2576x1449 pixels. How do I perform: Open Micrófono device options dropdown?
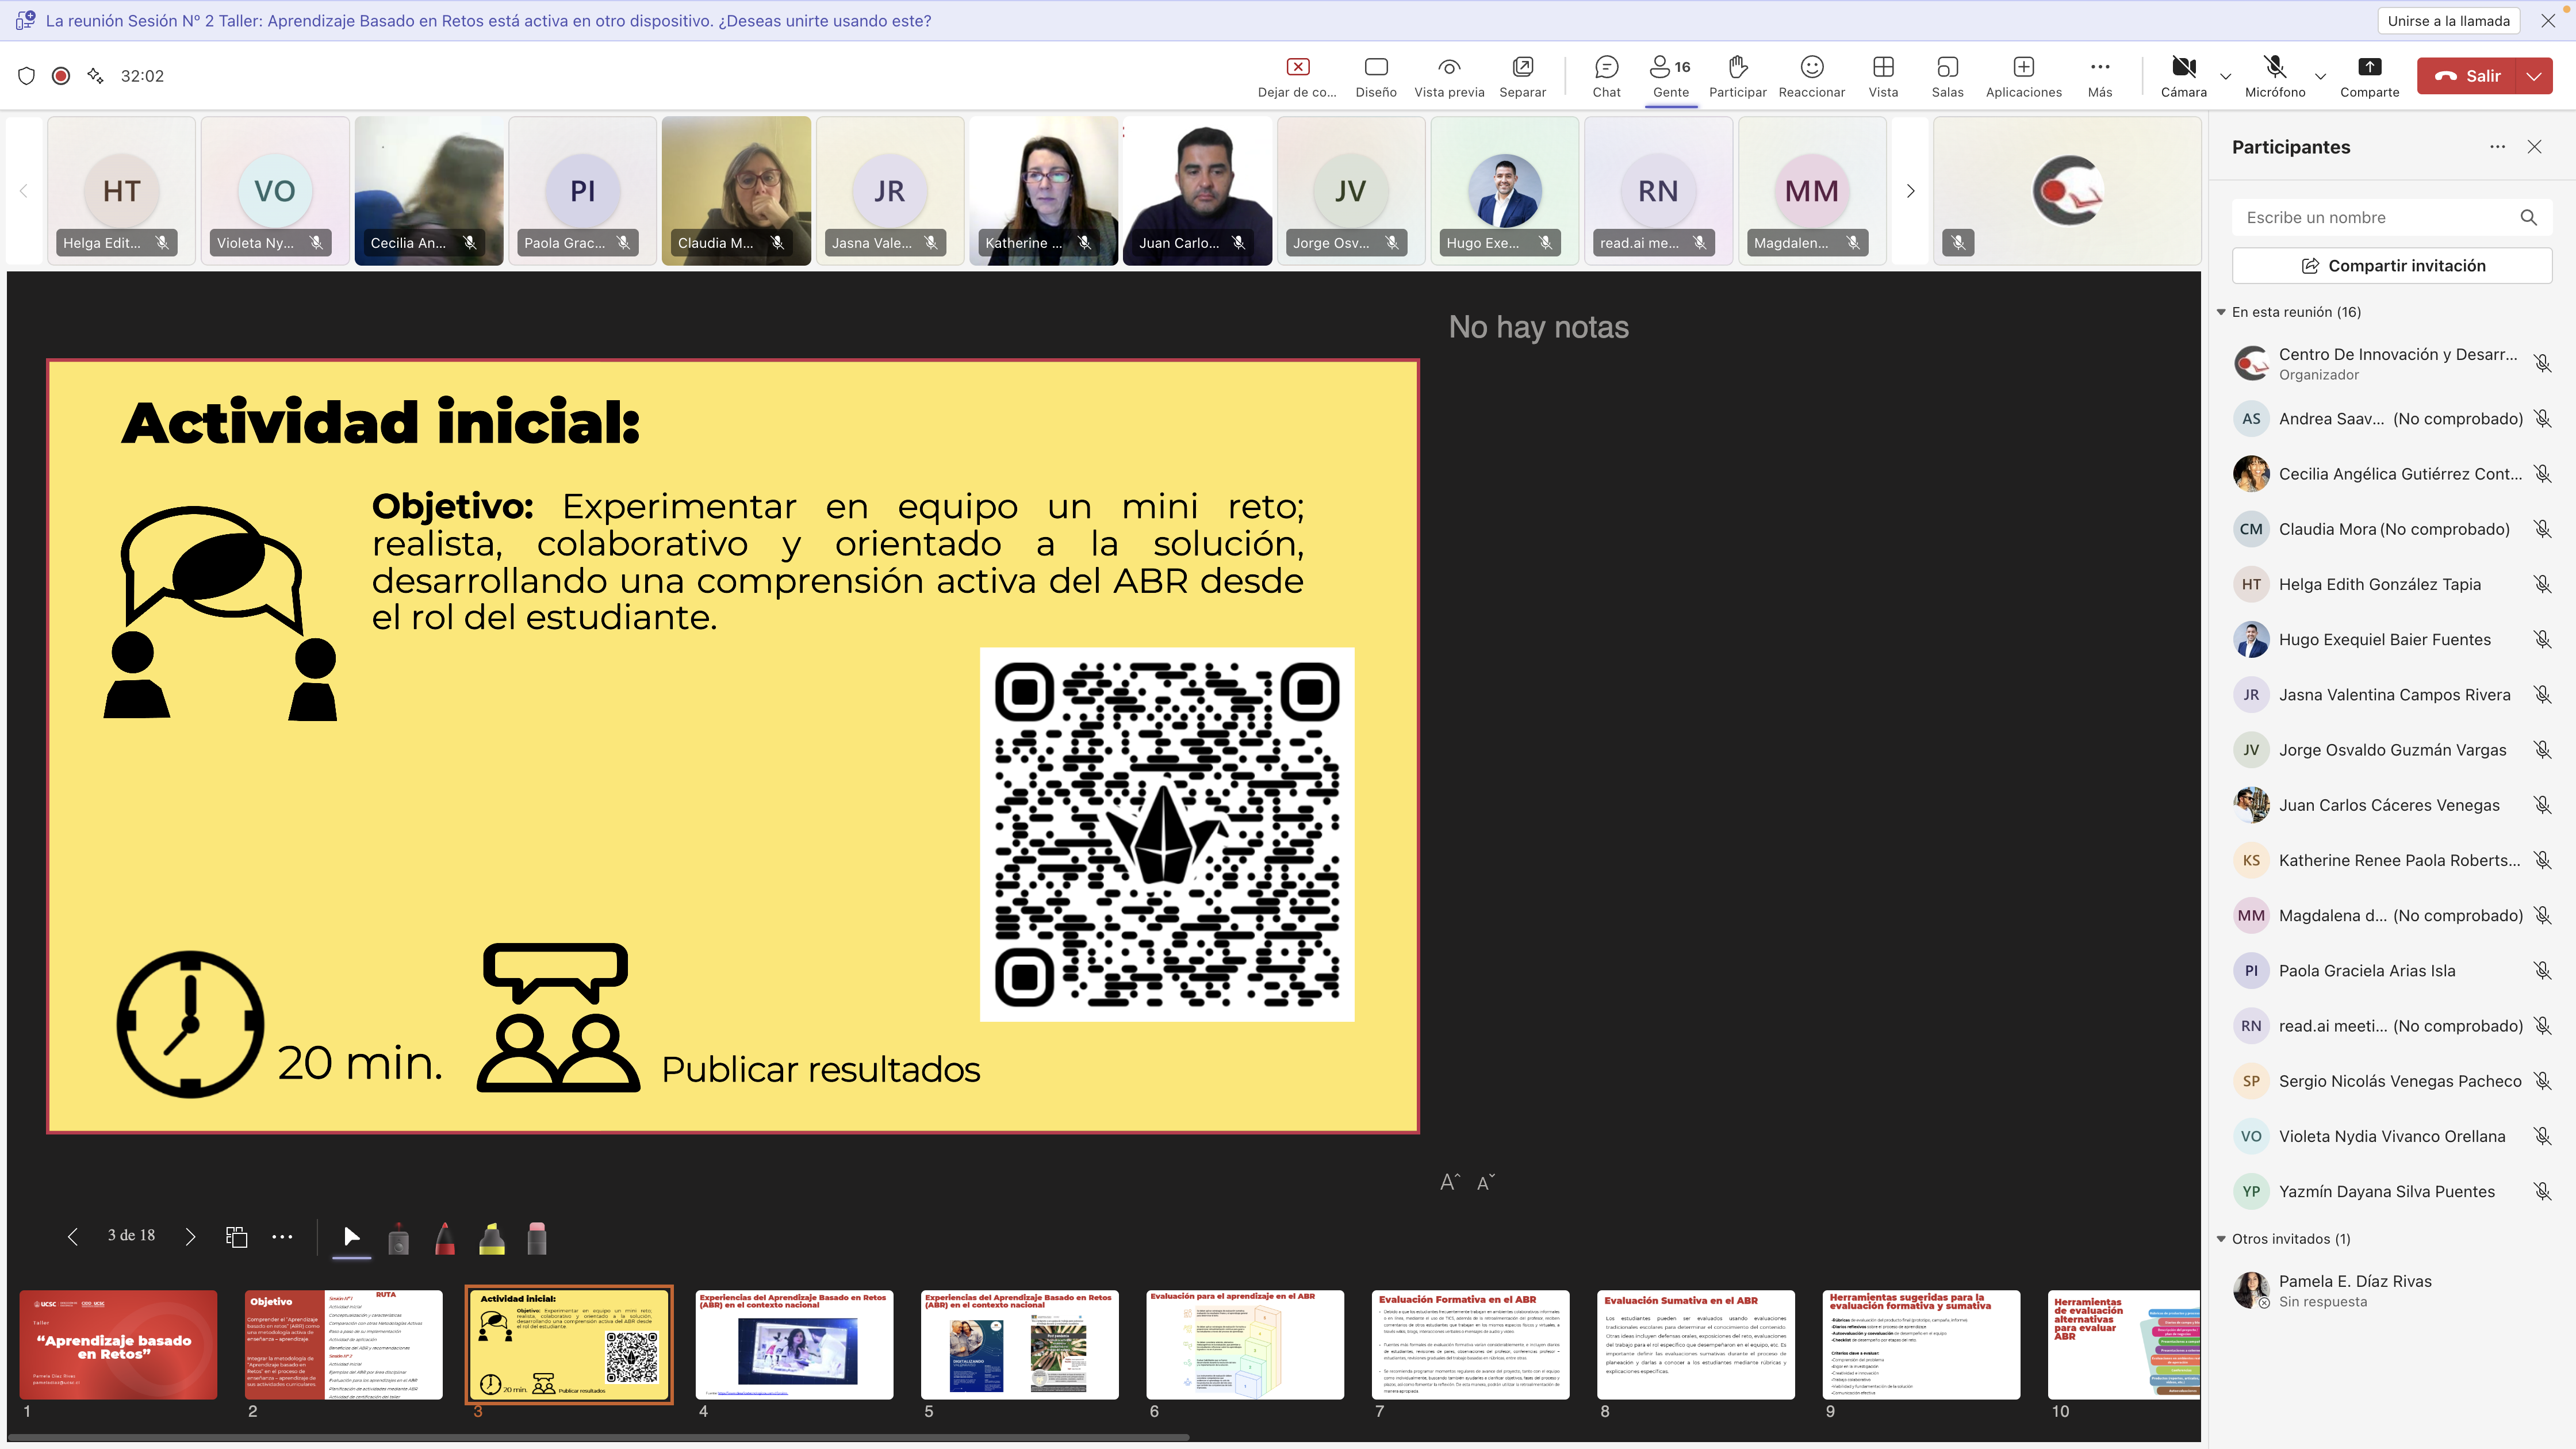[2320, 76]
